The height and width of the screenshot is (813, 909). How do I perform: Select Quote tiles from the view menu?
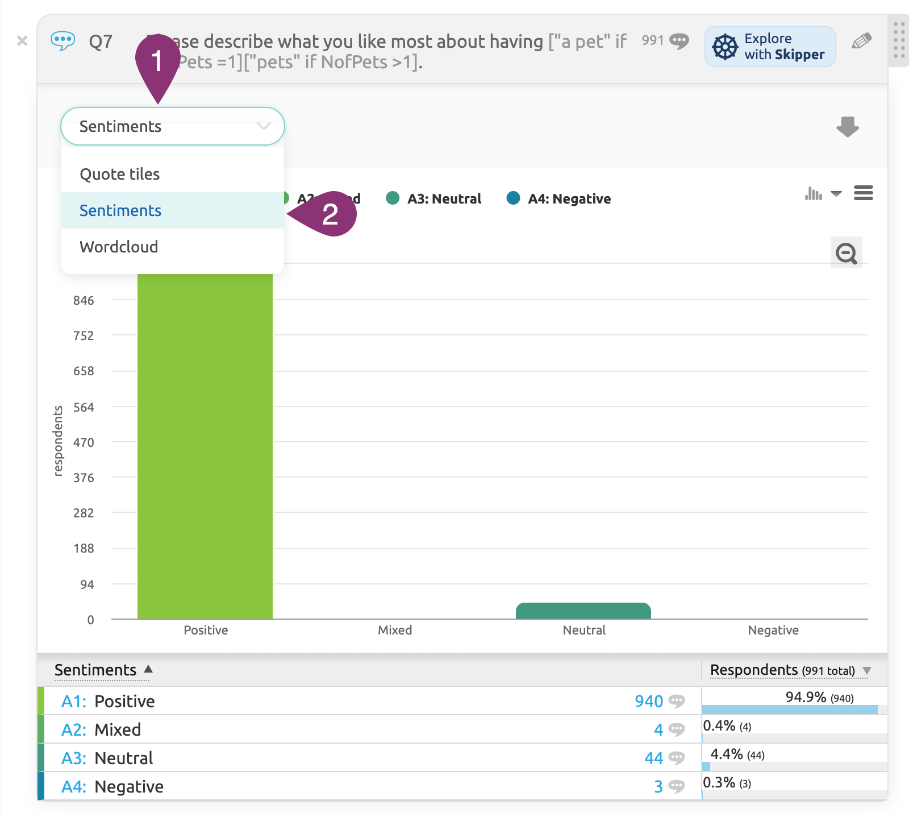tap(119, 174)
